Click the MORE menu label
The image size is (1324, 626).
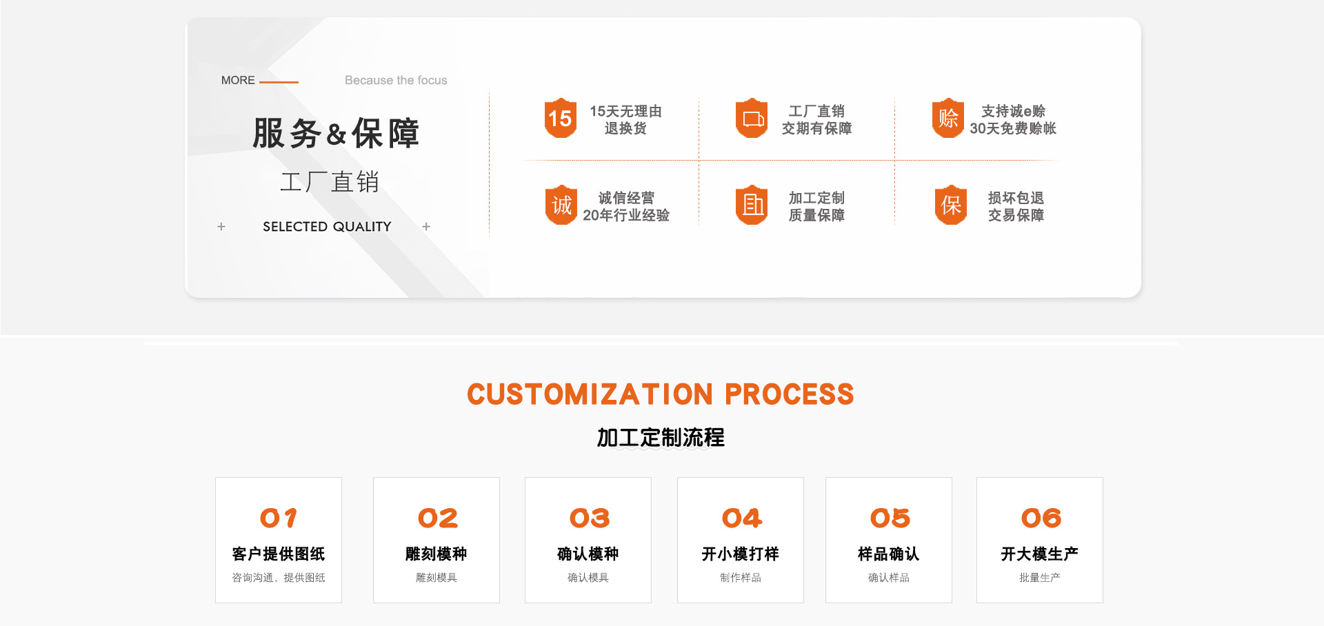(x=237, y=80)
